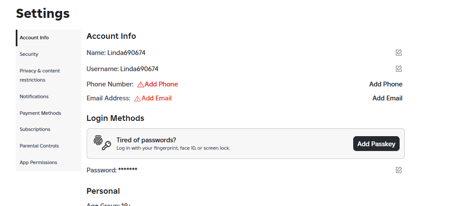Open the Security settings tab
This screenshot has height=206, width=453.
29,54
